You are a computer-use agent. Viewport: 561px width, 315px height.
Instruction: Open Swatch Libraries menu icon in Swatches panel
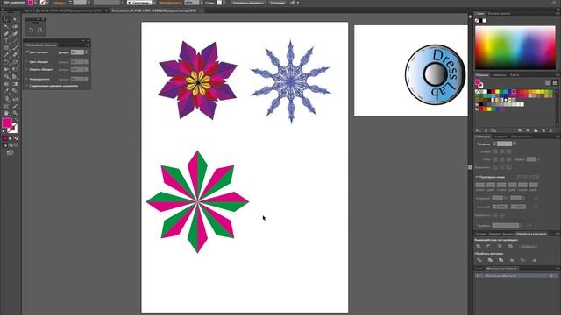pos(479,130)
